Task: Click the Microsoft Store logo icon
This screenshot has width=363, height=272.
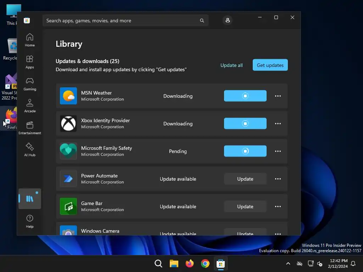Action: (27, 21)
